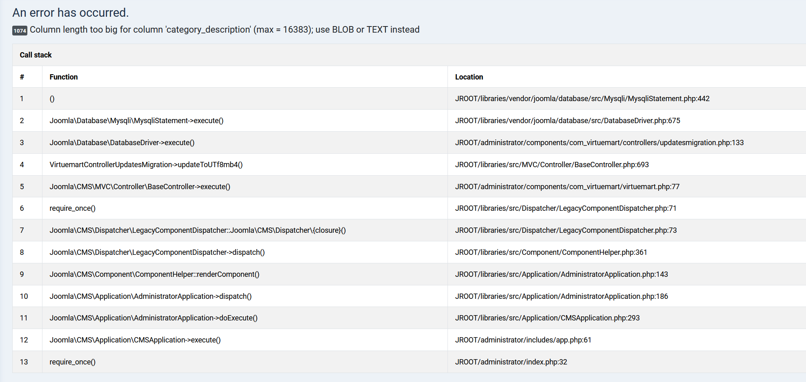This screenshot has height=382, width=806.
Task: Click the BaseController->execute() function cell
Action: point(140,187)
